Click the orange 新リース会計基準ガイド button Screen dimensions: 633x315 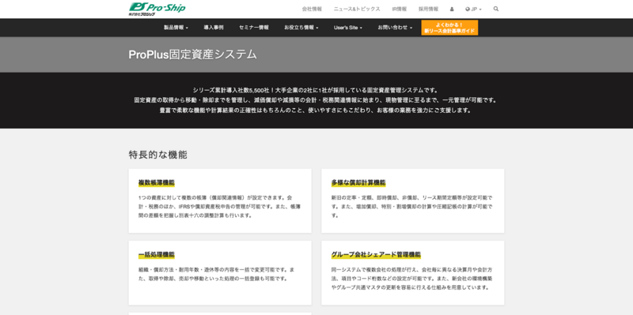[449, 28]
